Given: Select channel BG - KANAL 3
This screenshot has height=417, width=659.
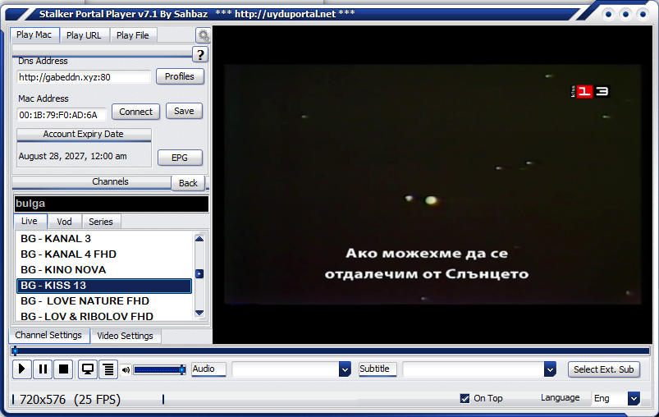Looking at the screenshot, I should (103, 239).
